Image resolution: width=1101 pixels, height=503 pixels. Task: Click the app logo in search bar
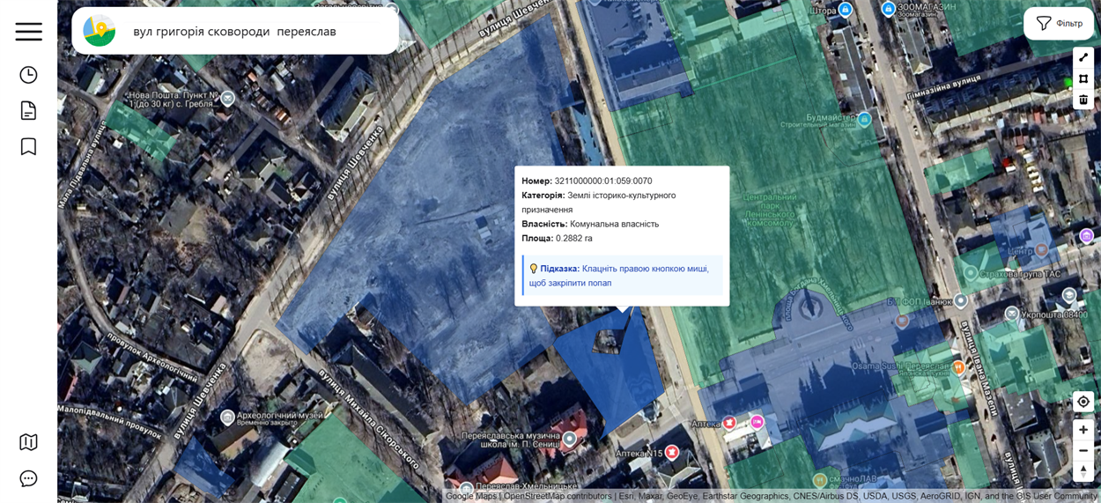(100, 31)
